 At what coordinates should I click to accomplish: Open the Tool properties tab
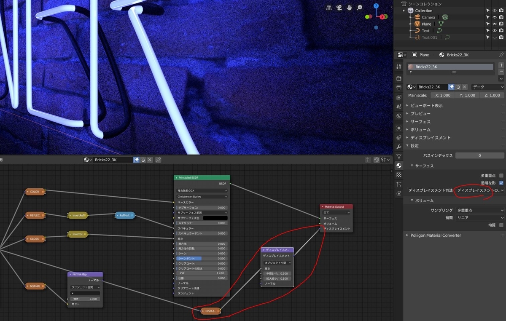tap(399, 67)
